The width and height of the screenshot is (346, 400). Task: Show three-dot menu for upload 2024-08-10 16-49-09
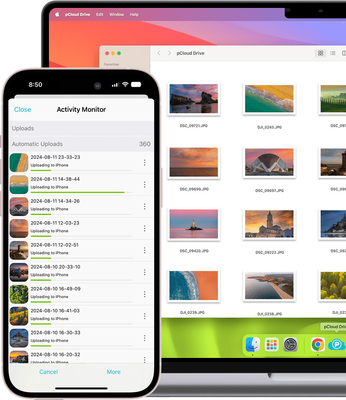(x=144, y=294)
